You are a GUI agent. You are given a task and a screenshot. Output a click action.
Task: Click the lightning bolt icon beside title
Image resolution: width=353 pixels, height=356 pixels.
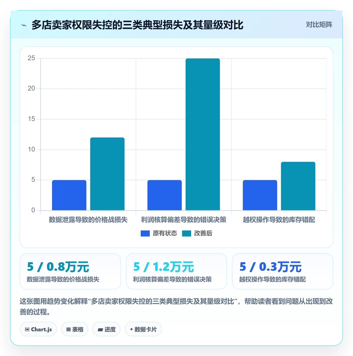pos(24,25)
